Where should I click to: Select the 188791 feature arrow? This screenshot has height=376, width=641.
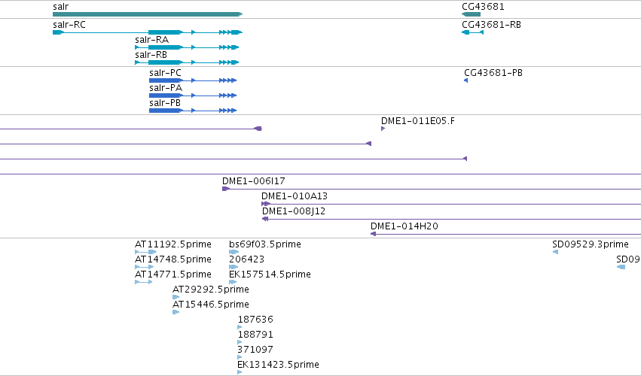pyautogui.click(x=240, y=342)
